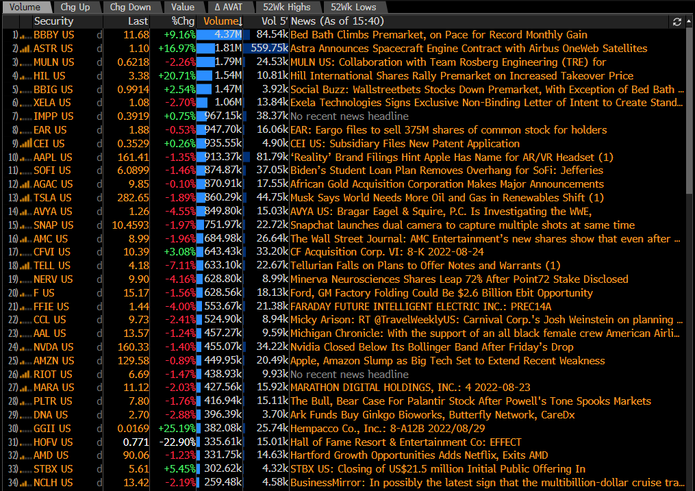Image resolution: width=695 pixels, height=491 pixels.
Task: Select the CCL US ticker
Action: (50, 320)
